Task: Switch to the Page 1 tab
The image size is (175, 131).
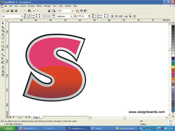Action: (37, 117)
